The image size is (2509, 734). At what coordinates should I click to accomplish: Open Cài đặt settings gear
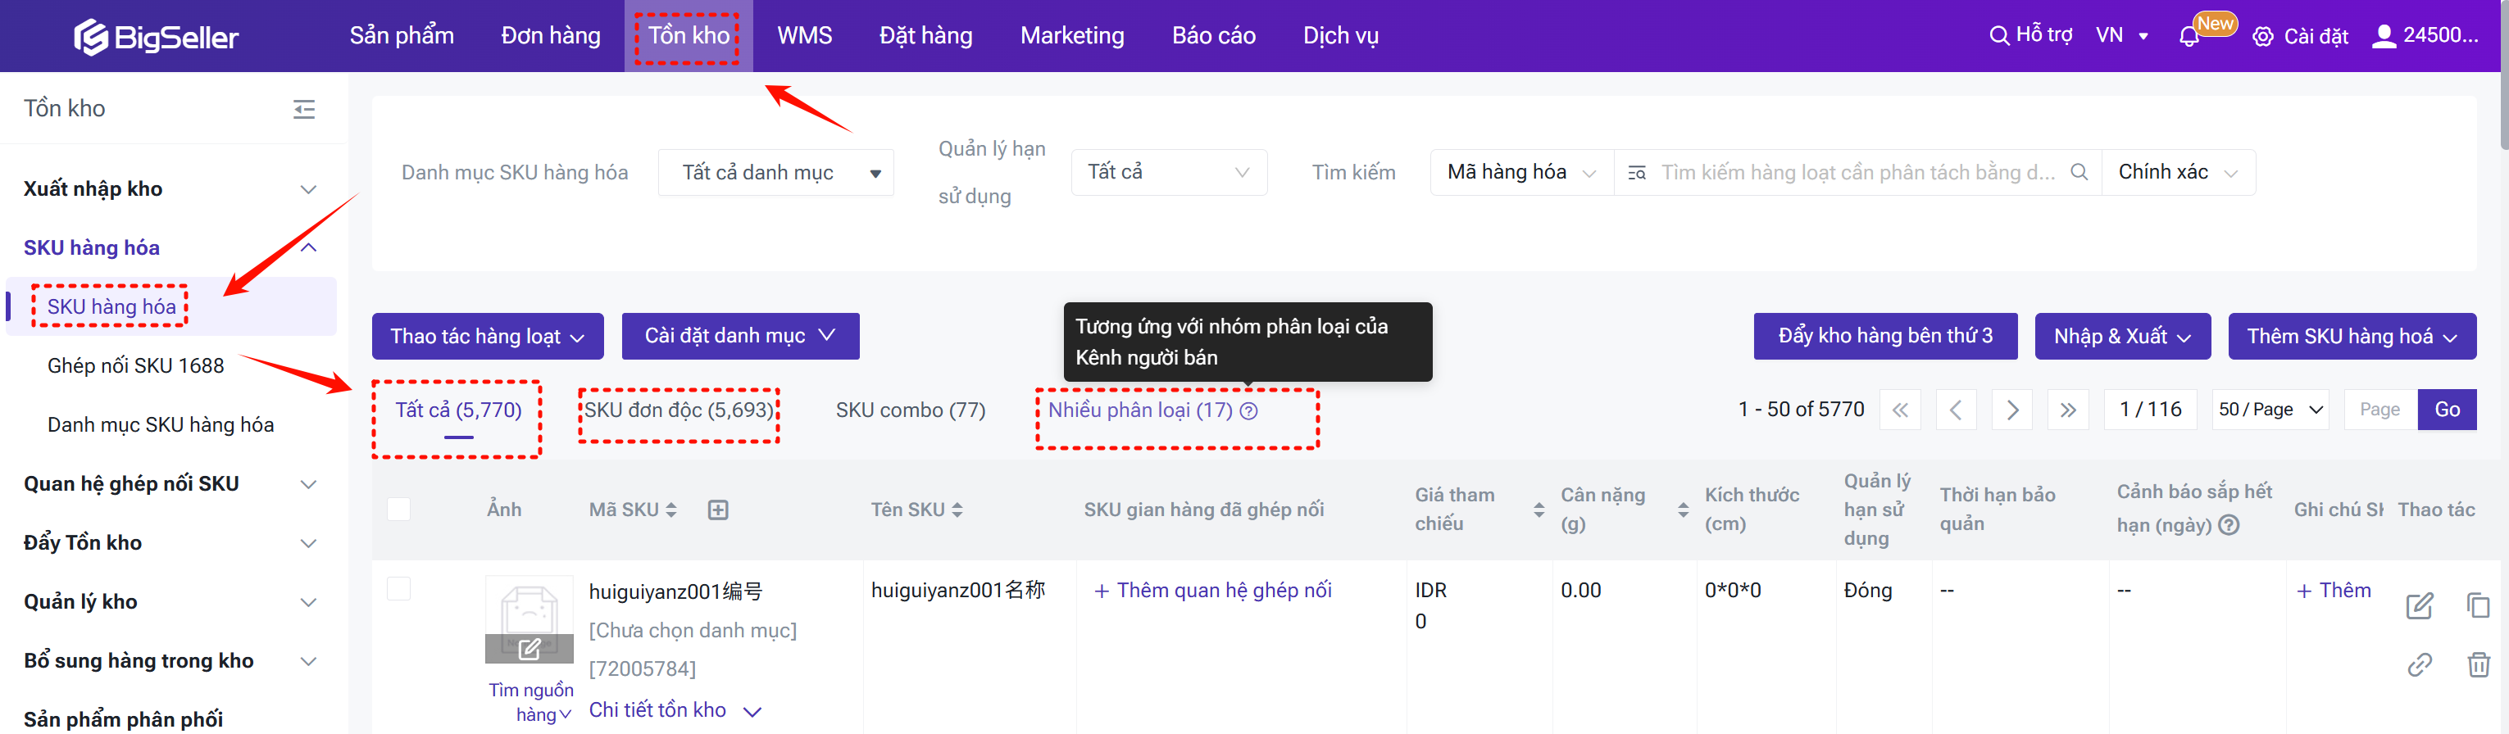(2262, 37)
